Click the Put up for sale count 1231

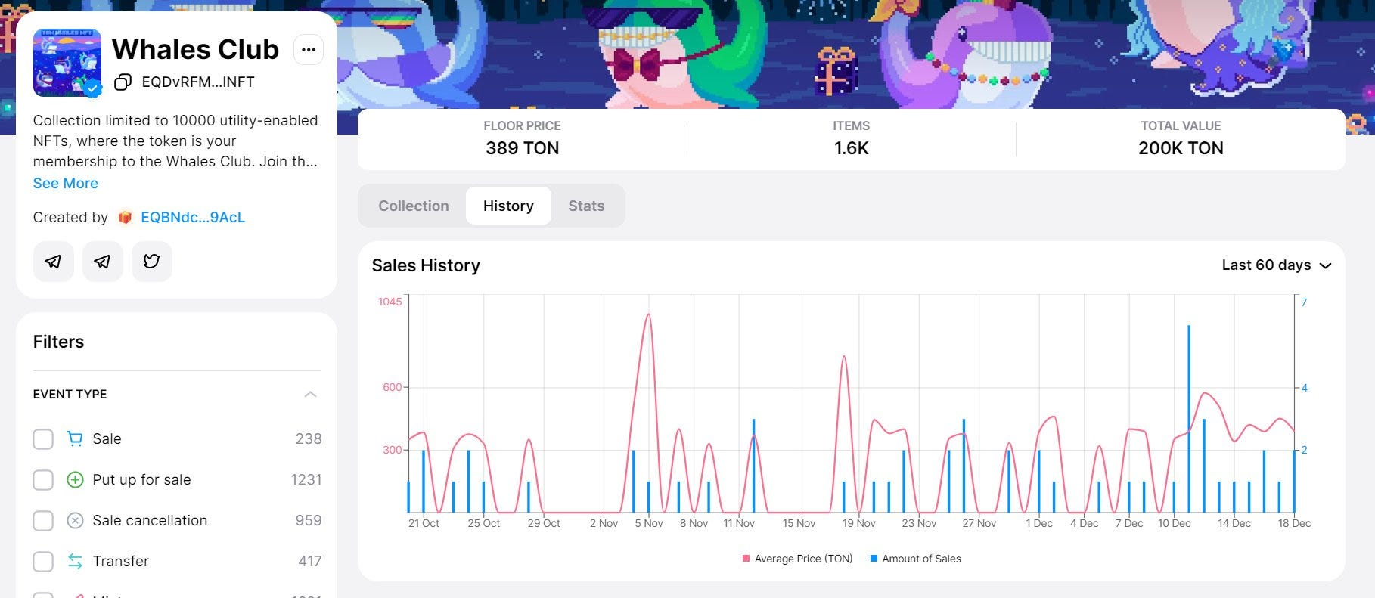pyautogui.click(x=306, y=480)
